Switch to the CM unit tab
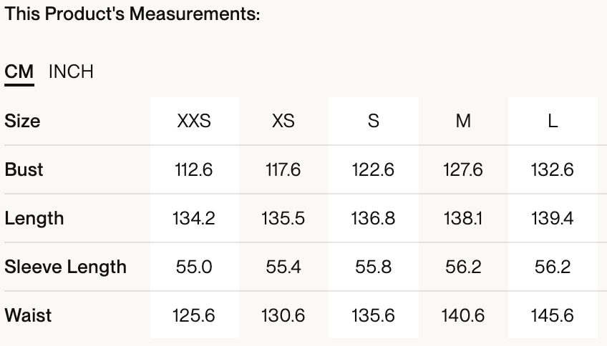Viewport: 607px width, 346px height. click(19, 72)
